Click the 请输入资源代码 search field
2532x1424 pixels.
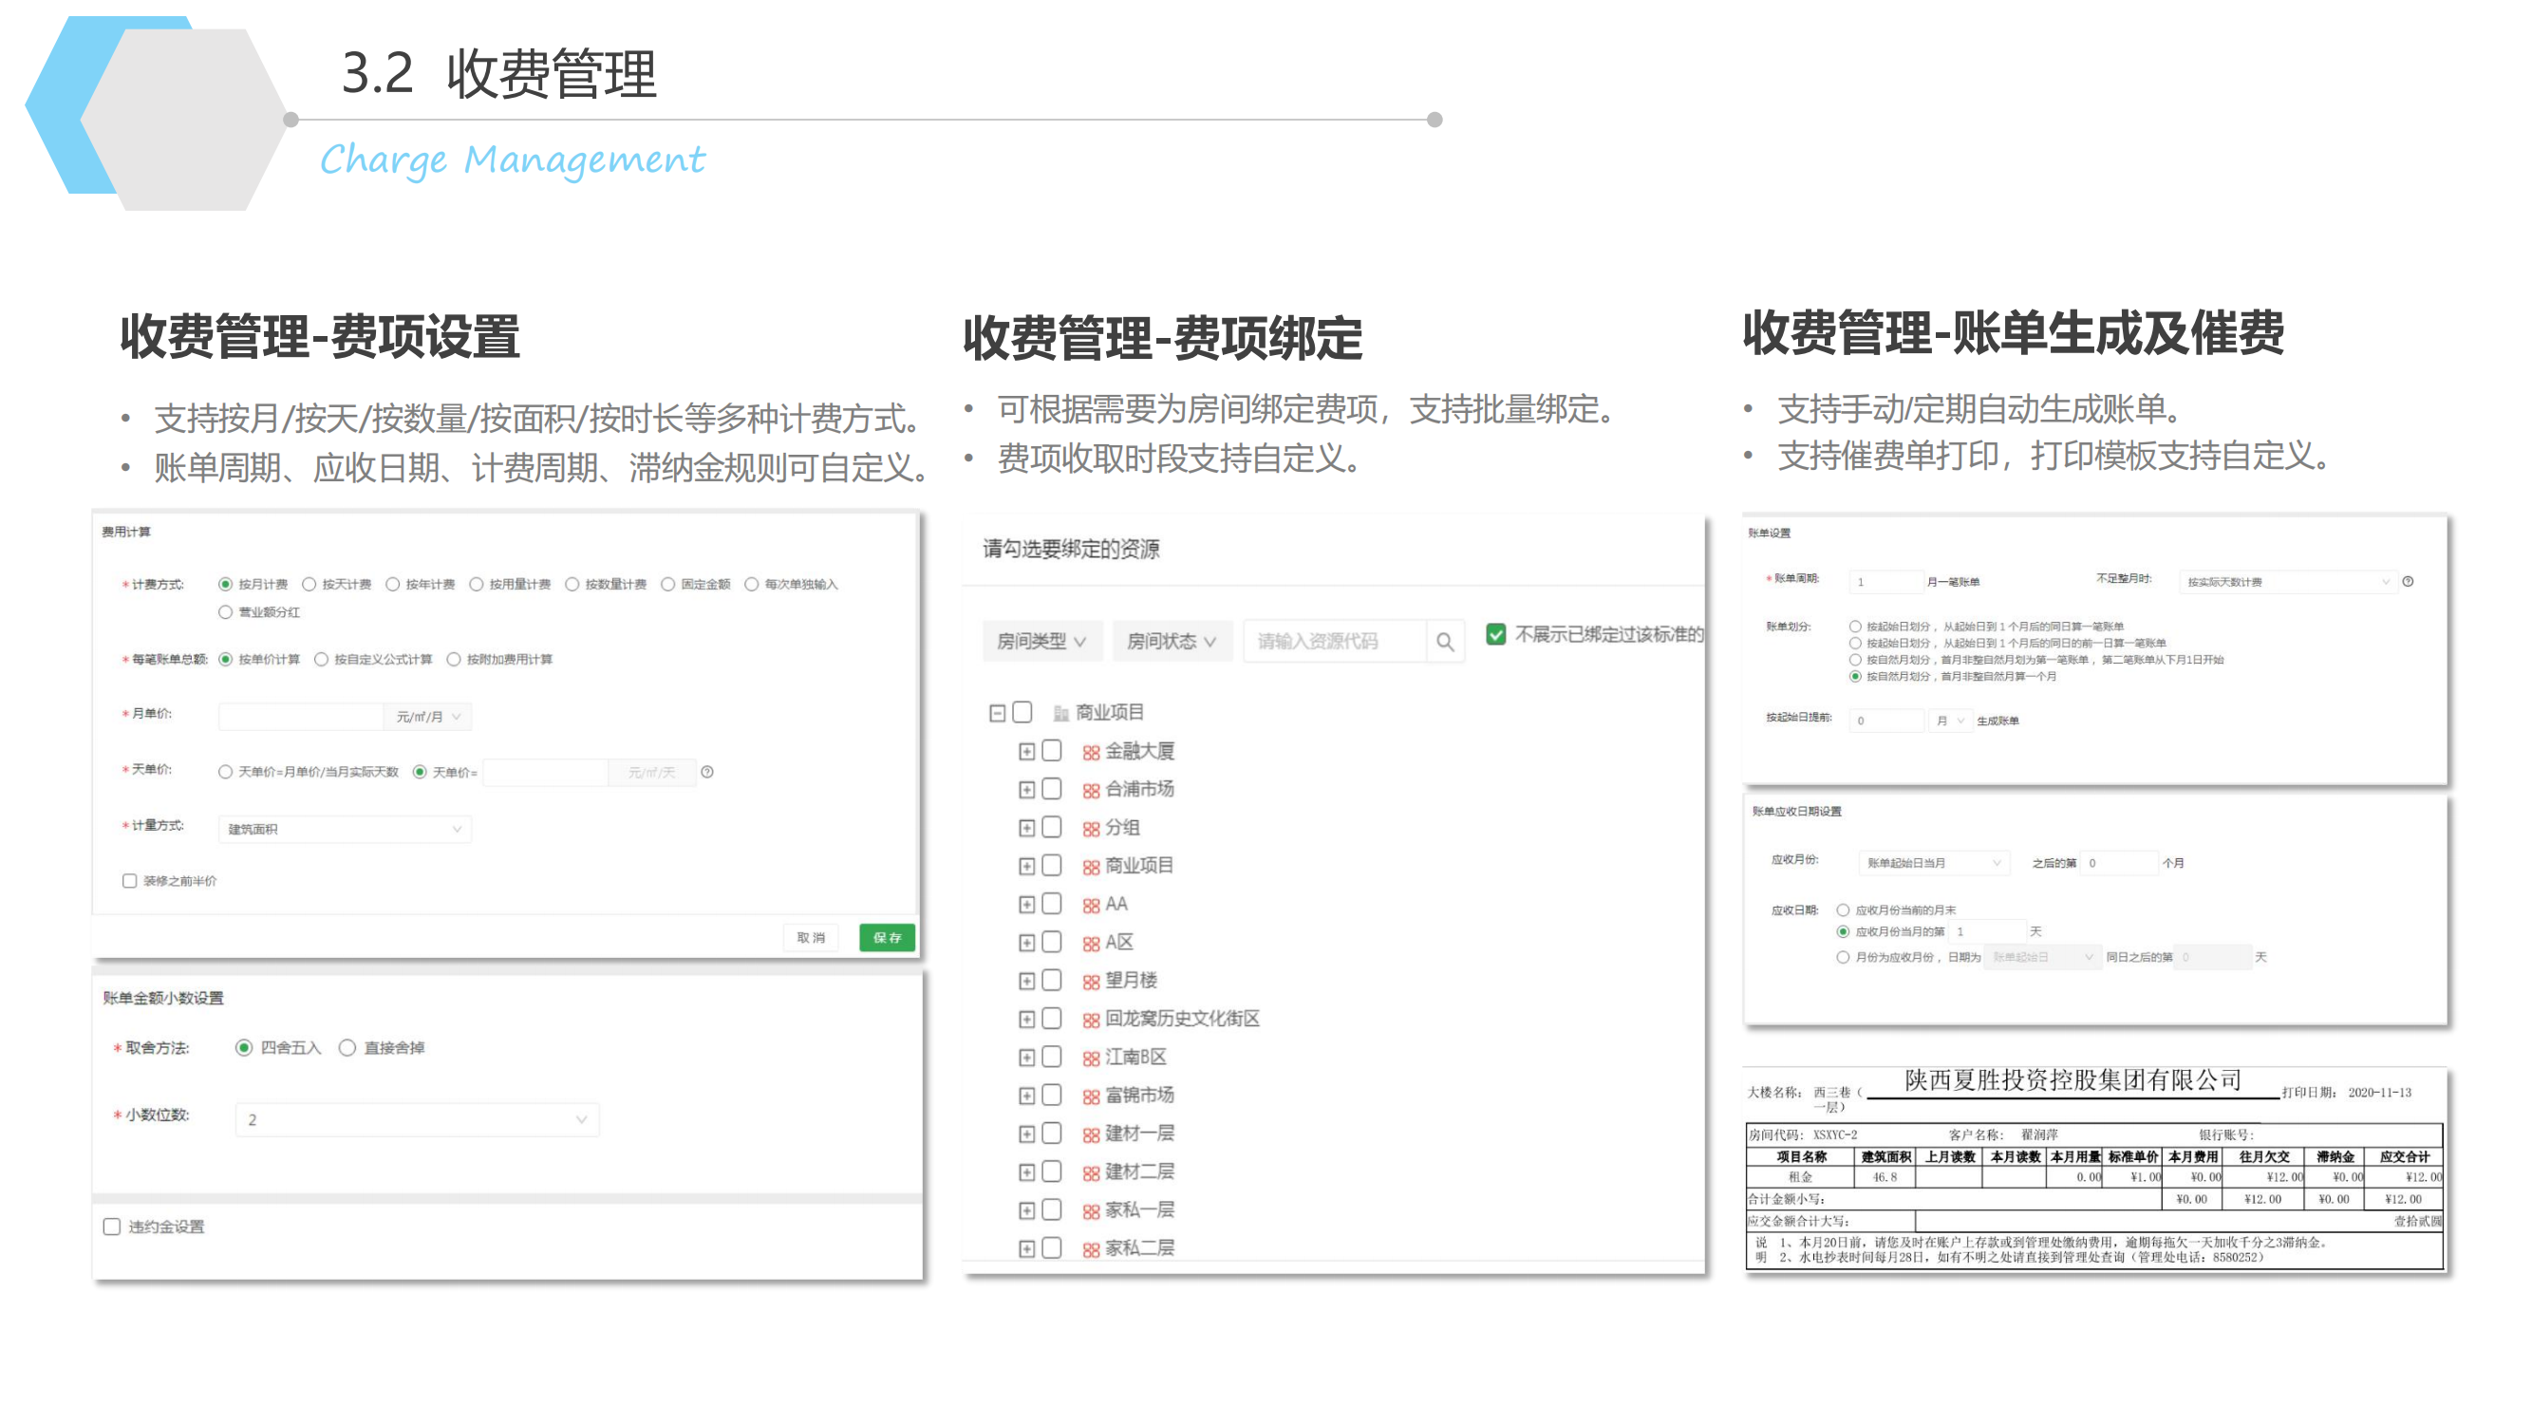pyautogui.click(x=1334, y=641)
